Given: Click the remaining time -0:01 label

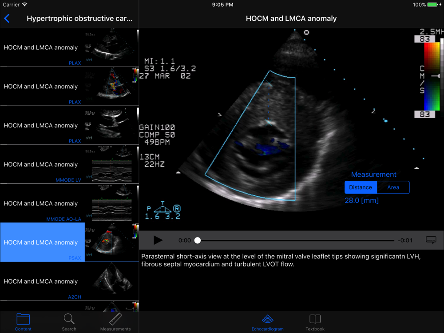Looking at the screenshot, I should coord(405,240).
